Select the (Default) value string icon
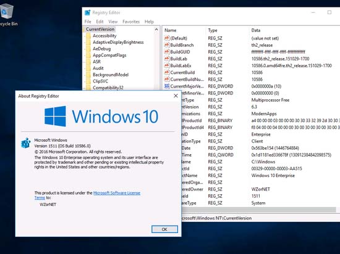 coord(166,38)
